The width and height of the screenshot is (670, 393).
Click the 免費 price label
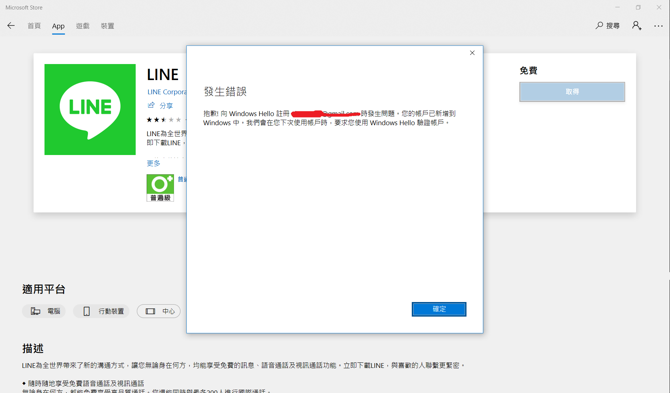tap(528, 71)
